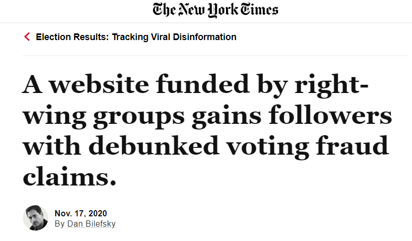Click Dan Bilefsky's author photo
Image resolution: width=412 pixels, height=241 pixels.
click(36, 218)
